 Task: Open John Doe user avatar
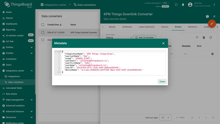[x=190, y=5]
